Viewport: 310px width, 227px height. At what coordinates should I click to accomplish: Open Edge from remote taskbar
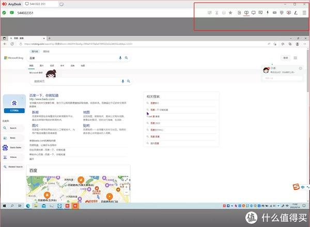tap(28, 206)
